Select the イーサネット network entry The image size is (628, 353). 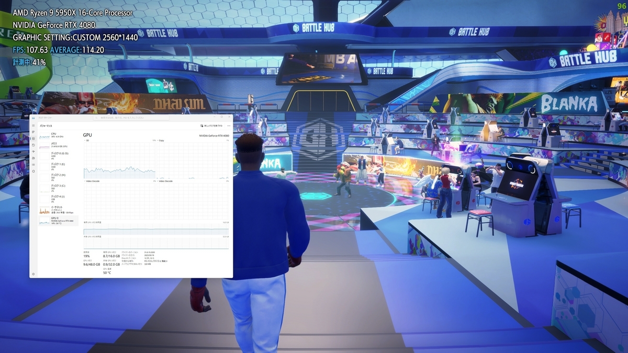[59, 210]
